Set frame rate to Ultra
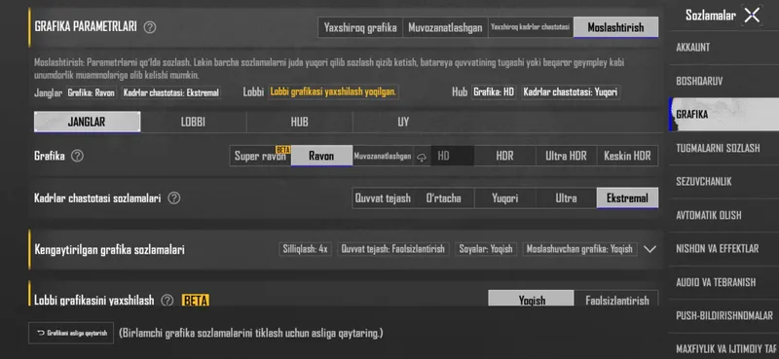This screenshot has width=779, height=359. (x=566, y=198)
